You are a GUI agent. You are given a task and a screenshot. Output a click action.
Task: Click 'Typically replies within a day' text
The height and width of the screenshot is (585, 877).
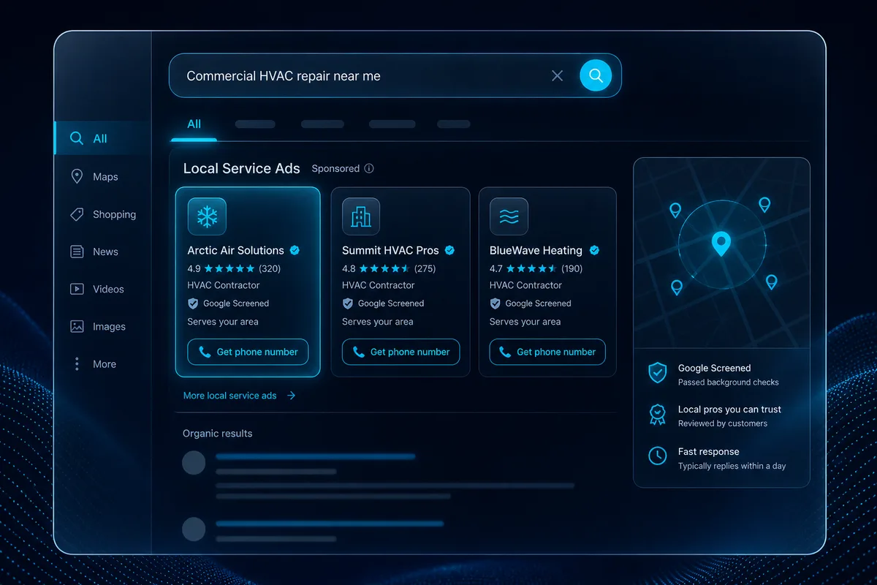pos(732,466)
